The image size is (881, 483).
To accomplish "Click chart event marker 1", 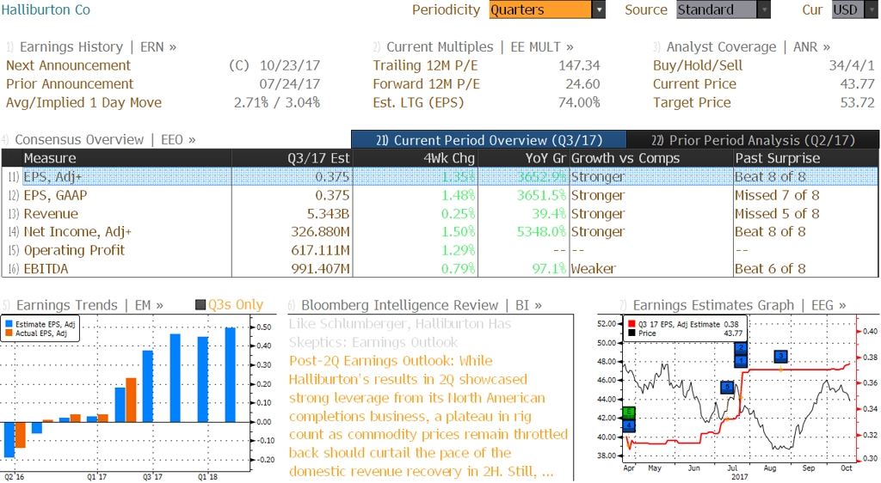I will (x=741, y=361).
